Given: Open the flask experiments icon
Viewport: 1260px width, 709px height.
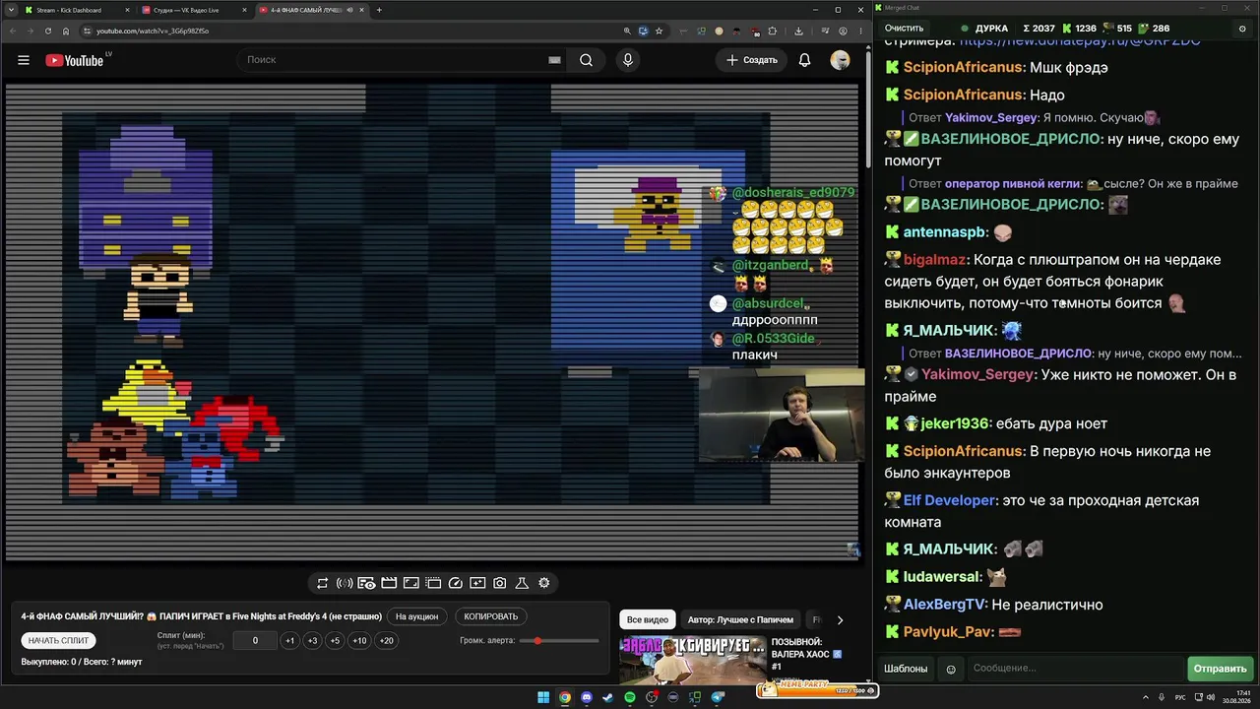Looking at the screenshot, I should tap(522, 583).
